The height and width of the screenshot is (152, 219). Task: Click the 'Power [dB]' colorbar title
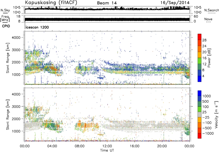click(x=209, y=58)
